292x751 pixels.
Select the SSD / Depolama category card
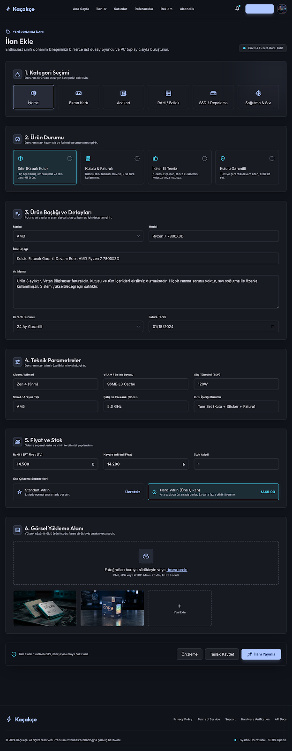(x=213, y=97)
